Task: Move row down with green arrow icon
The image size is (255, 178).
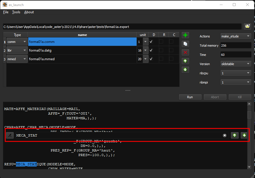Action: tap(185, 70)
